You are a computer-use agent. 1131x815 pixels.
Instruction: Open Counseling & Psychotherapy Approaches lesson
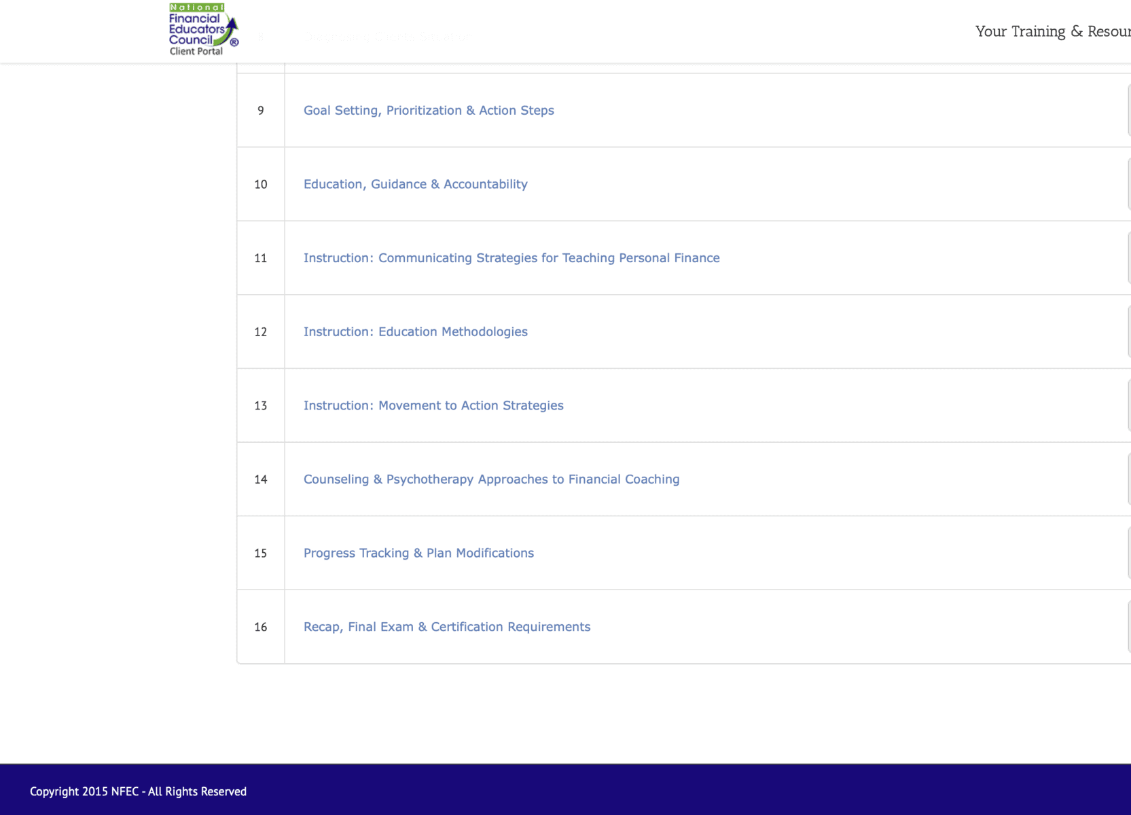490,479
